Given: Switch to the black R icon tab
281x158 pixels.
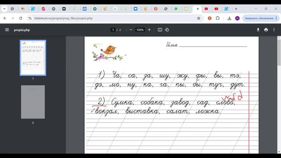Looking at the screenshot, I should pyautogui.click(x=64, y=9).
